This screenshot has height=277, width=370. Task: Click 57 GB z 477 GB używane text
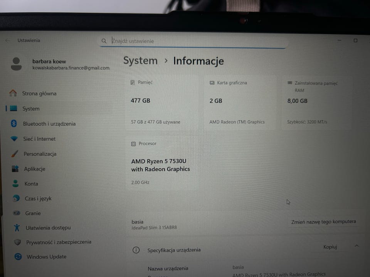click(x=155, y=122)
